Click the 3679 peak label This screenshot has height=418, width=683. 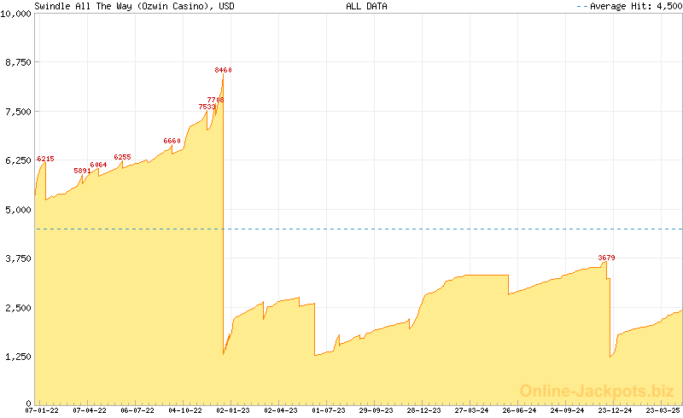click(607, 258)
